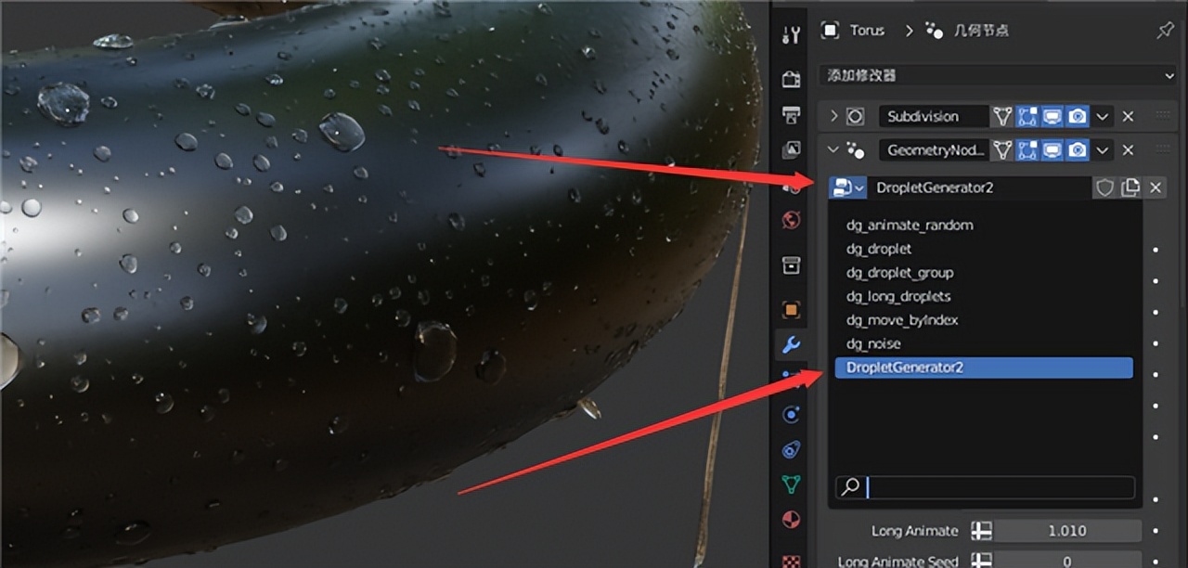Open the Render Properties tab
The width and height of the screenshot is (1188, 568).
[x=791, y=78]
